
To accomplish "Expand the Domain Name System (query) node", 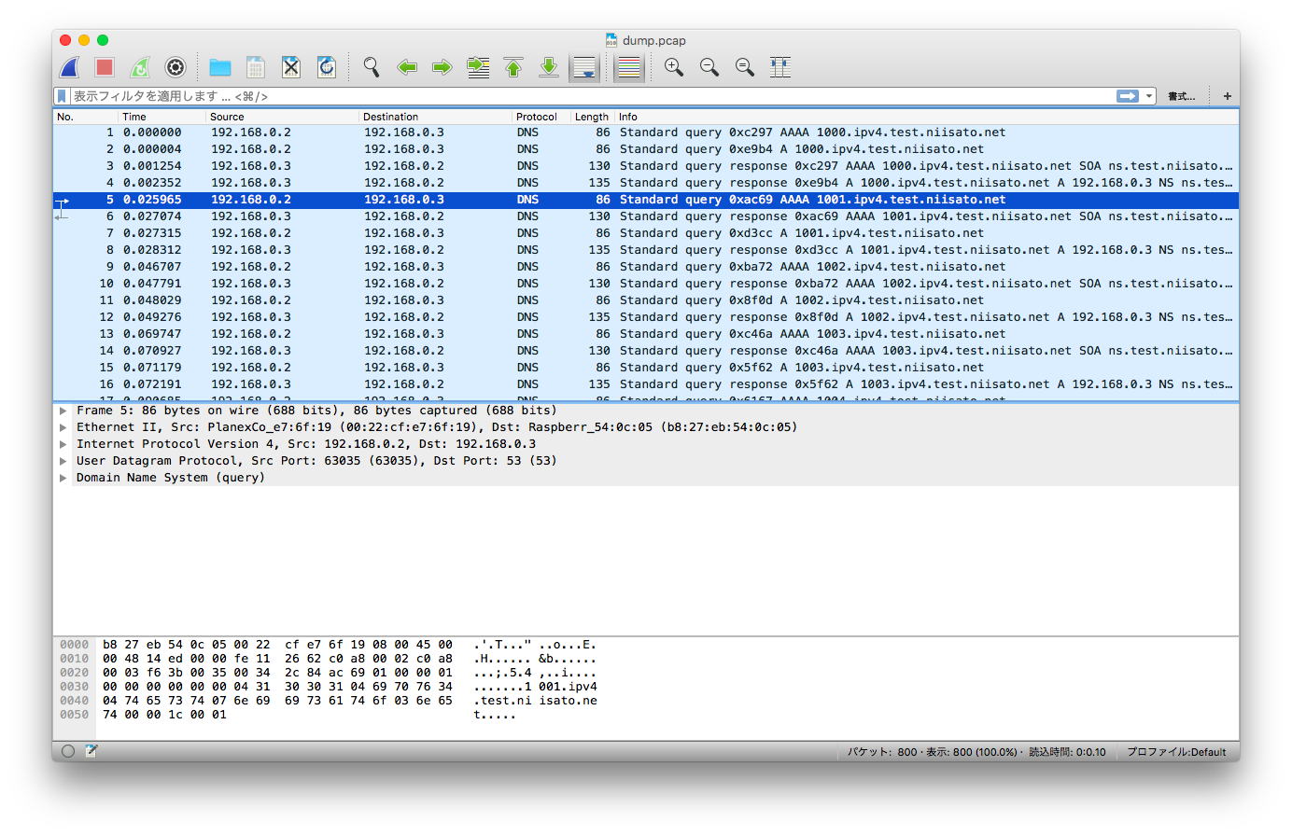I will [x=63, y=478].
